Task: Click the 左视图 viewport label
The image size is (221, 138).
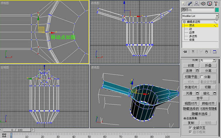Action: pyautogui.click(x=5, y=67)
